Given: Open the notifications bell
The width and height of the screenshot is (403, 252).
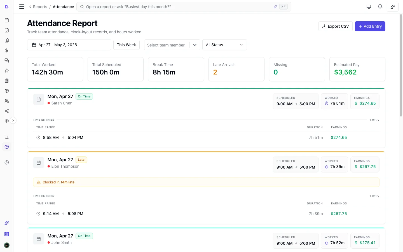Looking at the screenshot, I should [x=380, y=7].
